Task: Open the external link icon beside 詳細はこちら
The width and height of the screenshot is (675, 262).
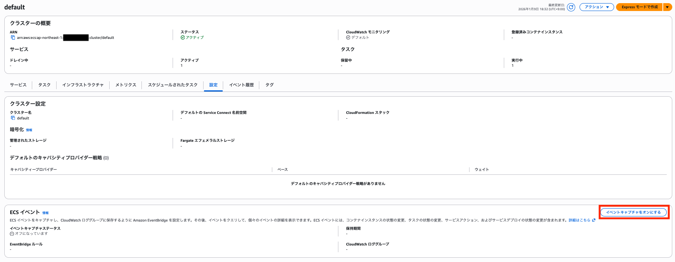Action: click(594, 220)
